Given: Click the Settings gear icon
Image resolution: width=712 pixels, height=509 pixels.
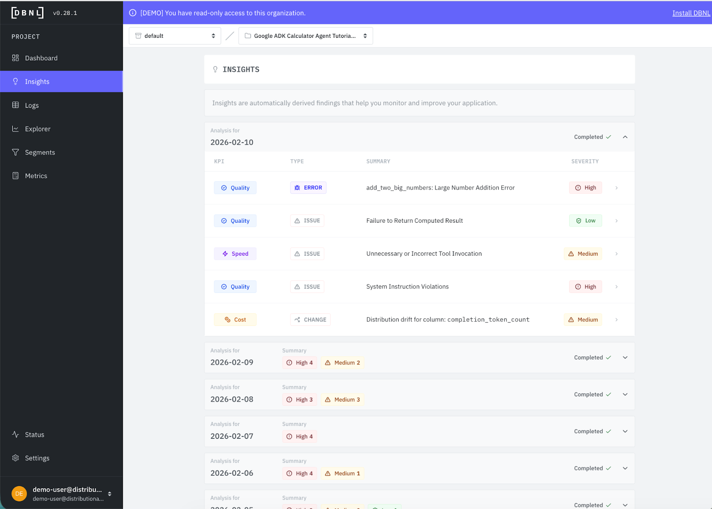Looking at the screenshot, I should 16,458.
